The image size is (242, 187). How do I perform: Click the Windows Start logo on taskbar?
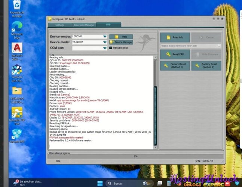pyautogui.click(x=100, y=184)
